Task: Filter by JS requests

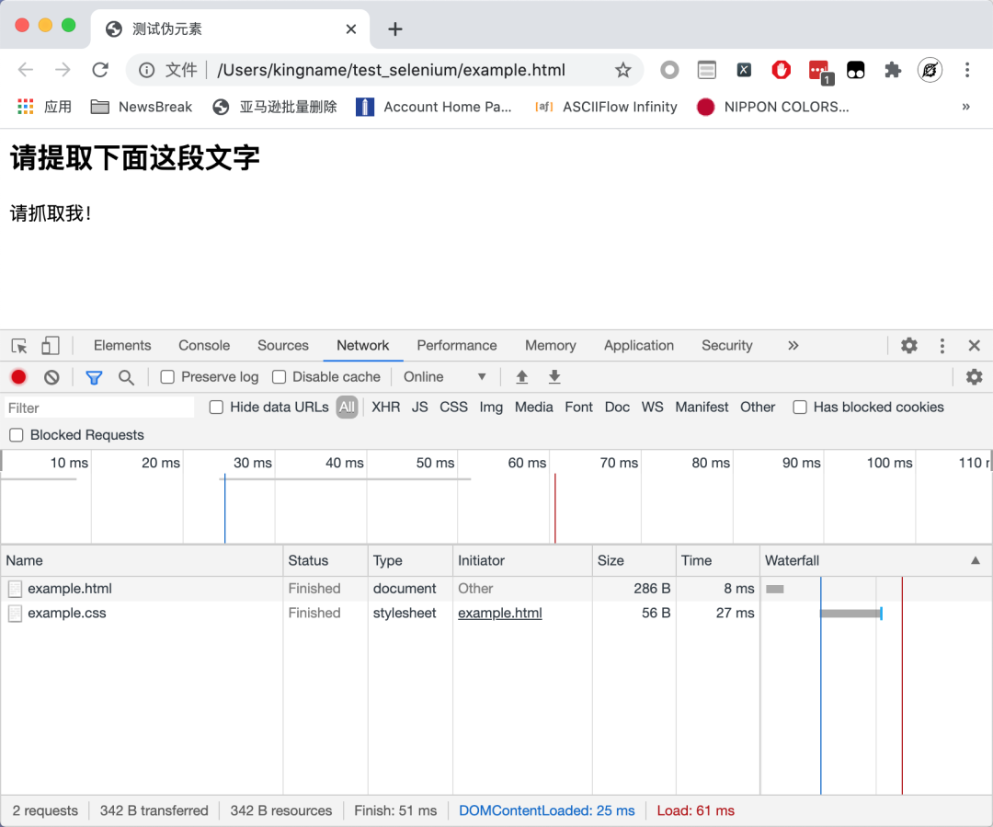Action: (x=420, y=407)
